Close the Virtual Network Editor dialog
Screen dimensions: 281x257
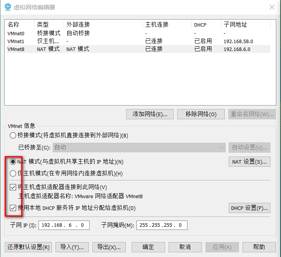(x=272, y=7)
